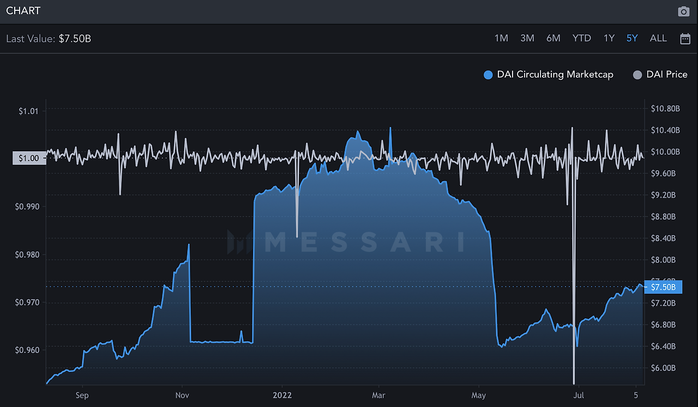Click the $8.80B right axis label
Screen dimensions: 698x407
click(663, 216)
